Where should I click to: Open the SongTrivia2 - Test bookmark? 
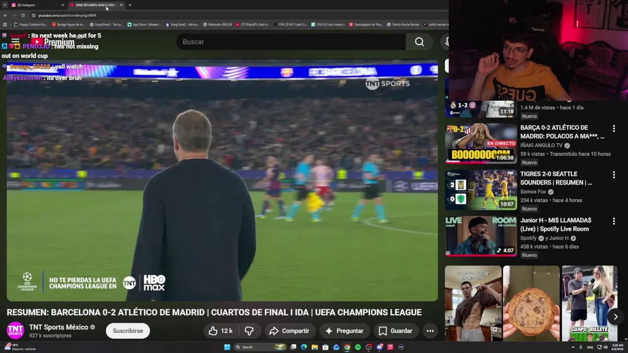point(106,25)
